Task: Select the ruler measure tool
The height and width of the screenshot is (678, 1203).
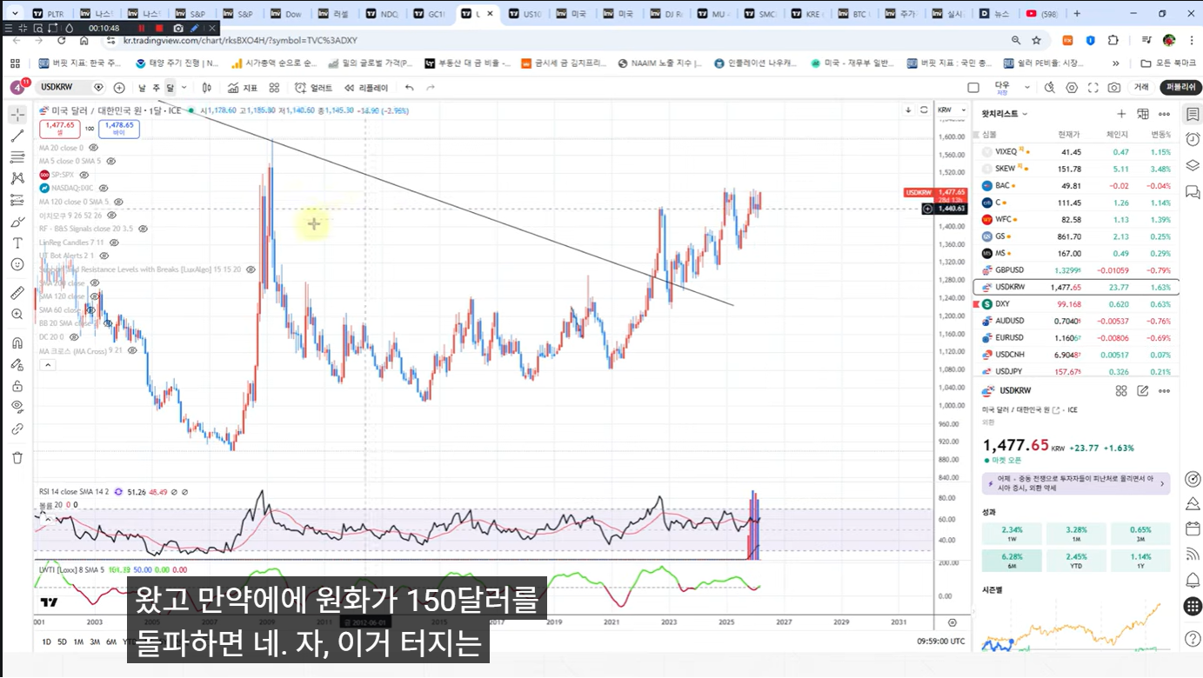Action: coord(17,293)
